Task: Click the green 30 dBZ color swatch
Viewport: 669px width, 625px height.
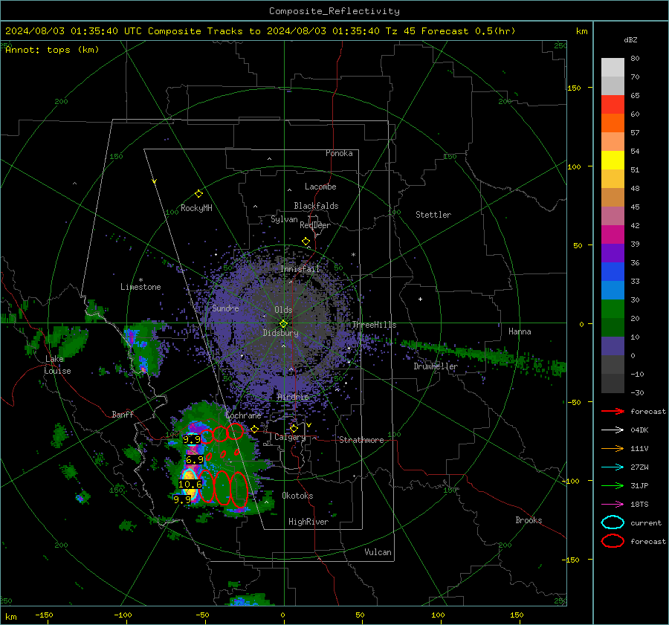Action: coord(613,308)
